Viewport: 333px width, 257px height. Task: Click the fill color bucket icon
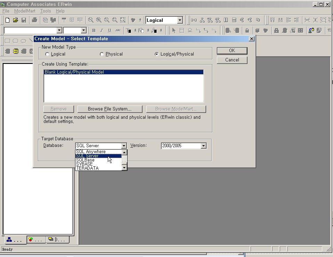coord(141,31)
